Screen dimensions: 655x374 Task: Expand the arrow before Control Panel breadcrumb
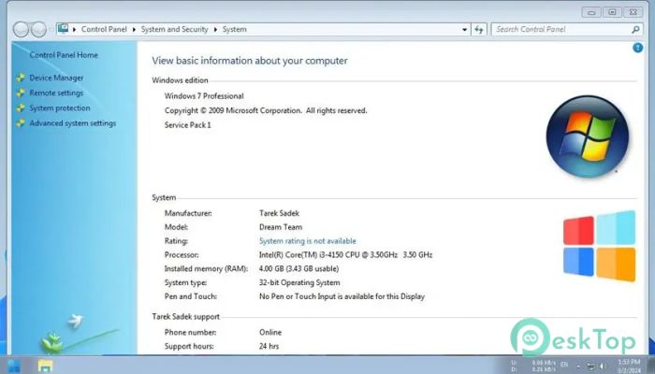tap(74, 30)
